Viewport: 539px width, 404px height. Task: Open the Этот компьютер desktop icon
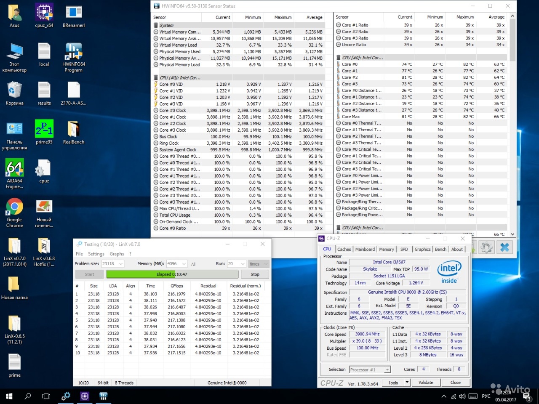point(14,58)
